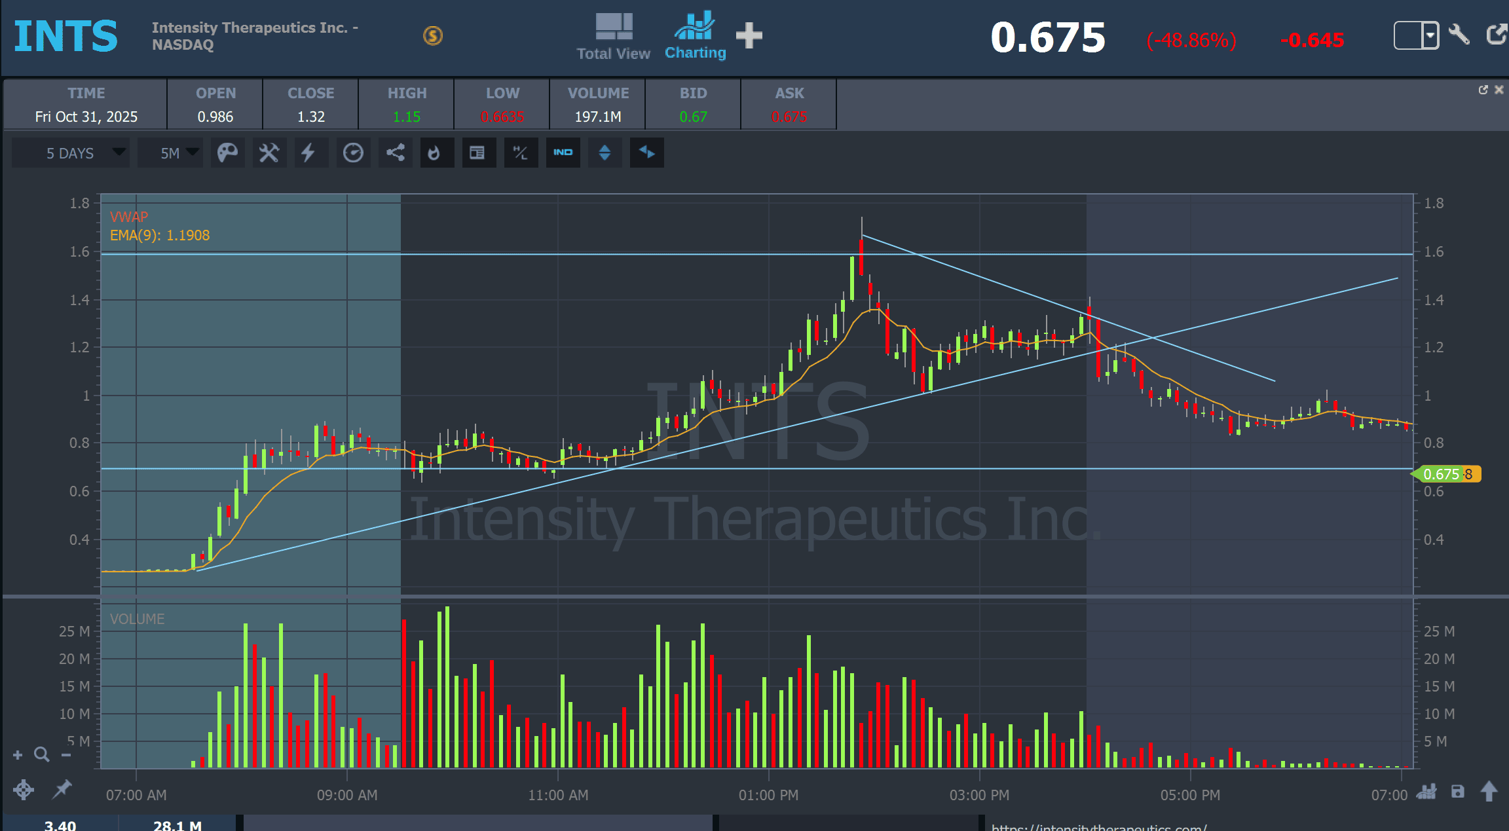This screenshot has width=1509, height=831.
Task: Click the zoom out minus button
Action: click(65, 754)
